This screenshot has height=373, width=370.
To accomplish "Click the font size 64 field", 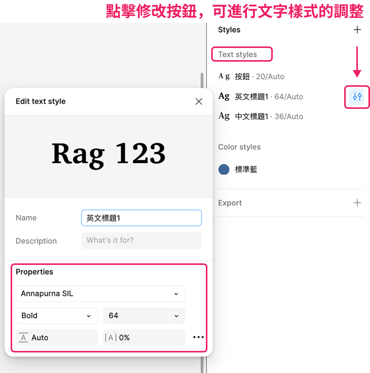I will coord(135,316).
